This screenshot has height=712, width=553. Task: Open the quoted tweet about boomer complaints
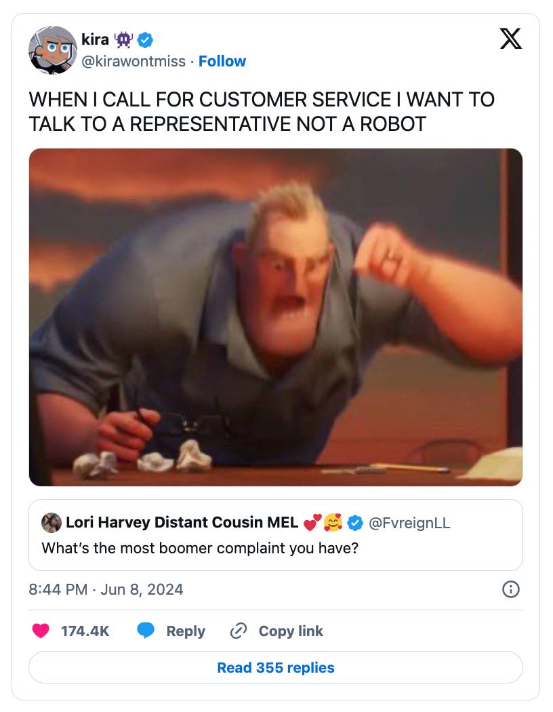(276, 536)
